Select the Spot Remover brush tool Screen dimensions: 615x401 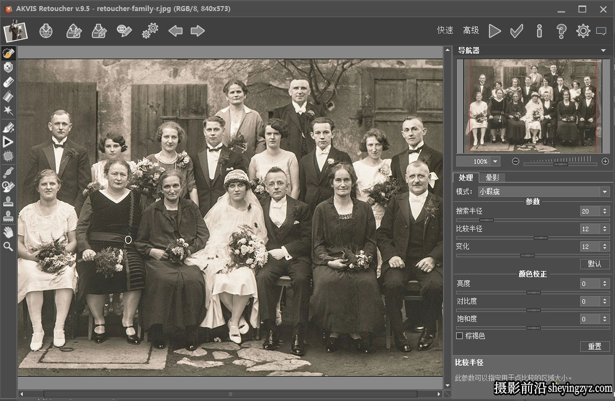(x=8, y=171)
